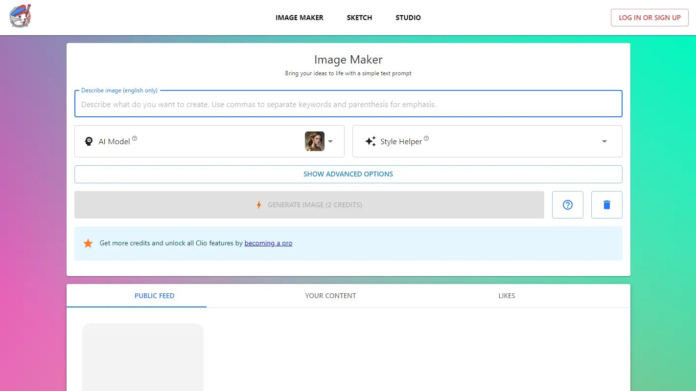Image resolution: width=696 pixels, height=391 pixels.
Task: Go to the Sketch menu item
Action: click(359, 18)
